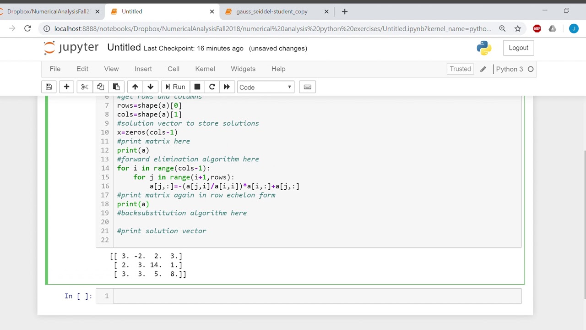The image size is (586, 330).
Task: Open the Kernel menu
Action: pyautogui.click(x=205, y=69)
